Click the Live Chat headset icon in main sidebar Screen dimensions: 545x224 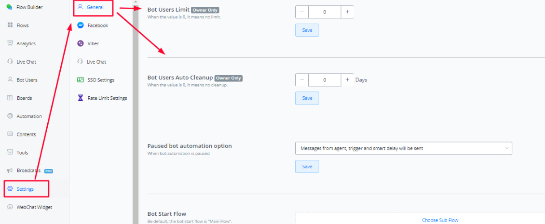coord(10,62)
